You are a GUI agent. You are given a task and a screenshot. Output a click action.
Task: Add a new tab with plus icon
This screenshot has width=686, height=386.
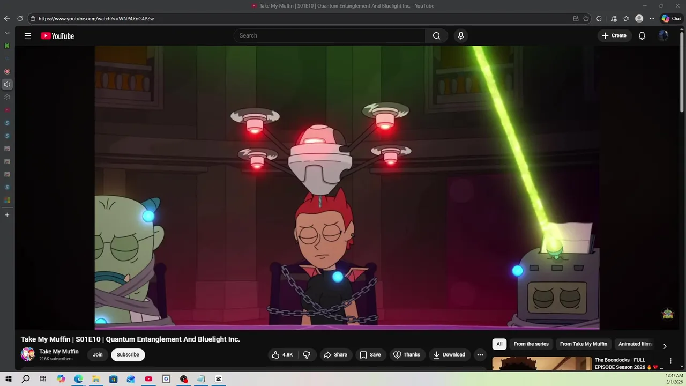7,214
